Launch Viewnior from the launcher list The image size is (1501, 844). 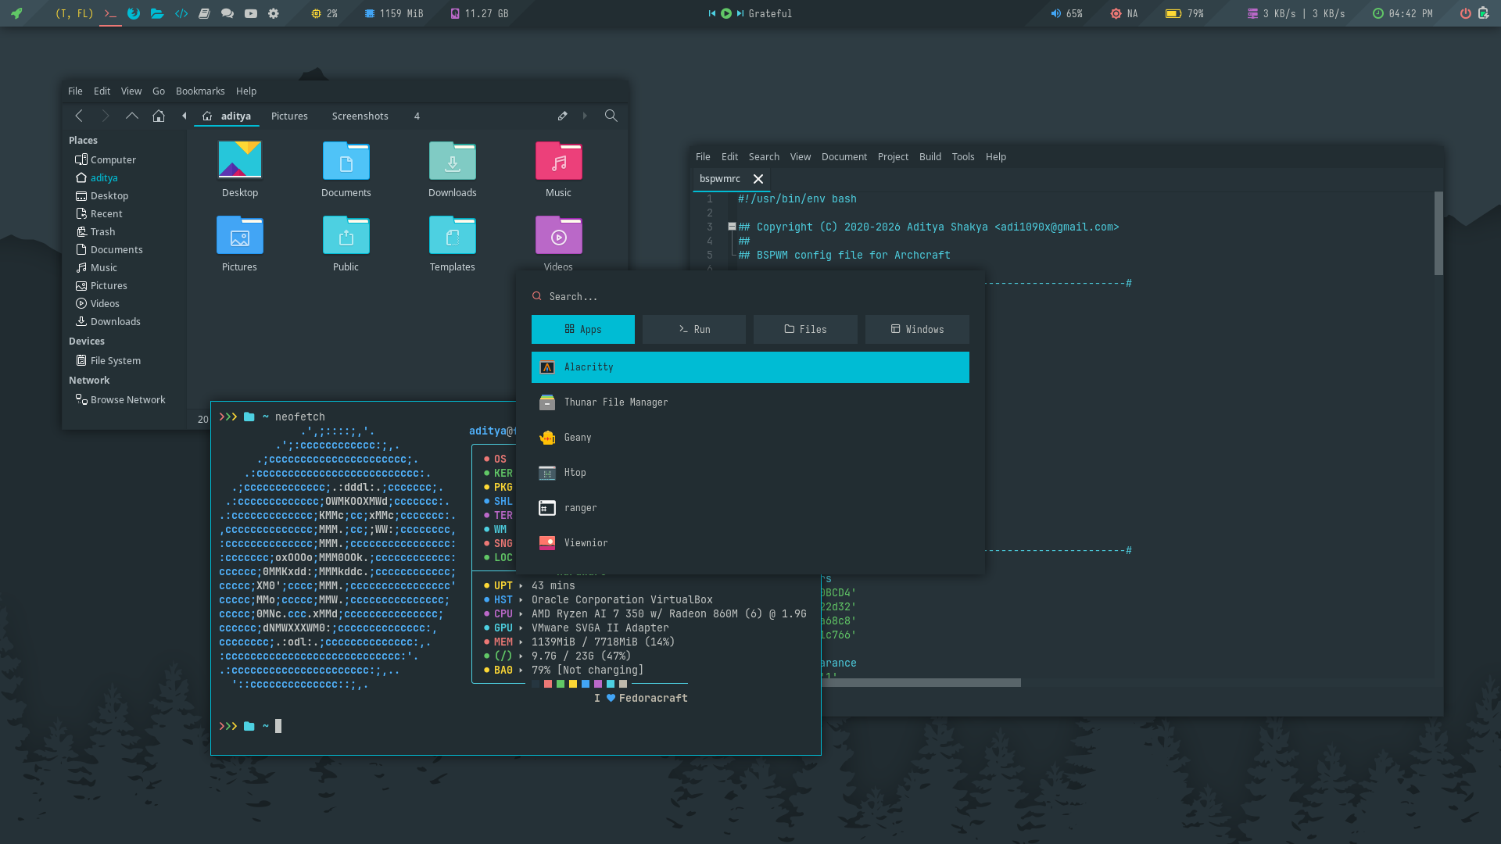pyautogui.click(x=750, y=543)
